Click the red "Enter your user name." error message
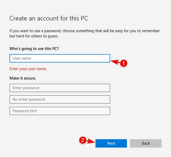This screenshot has height=157, width=171. pos(28,69)
